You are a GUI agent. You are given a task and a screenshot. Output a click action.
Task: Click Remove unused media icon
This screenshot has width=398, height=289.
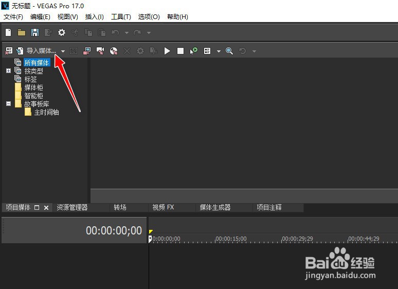9,51
